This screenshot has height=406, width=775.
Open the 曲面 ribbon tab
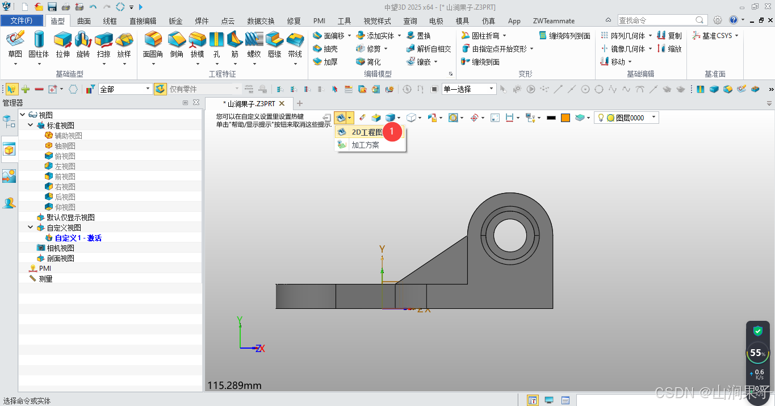click(x=84, y=21)
